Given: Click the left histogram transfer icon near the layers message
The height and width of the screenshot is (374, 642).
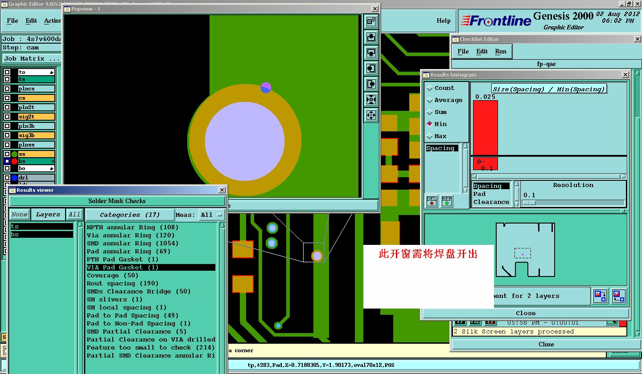Looking at the screenshot, I should point(600,296).
